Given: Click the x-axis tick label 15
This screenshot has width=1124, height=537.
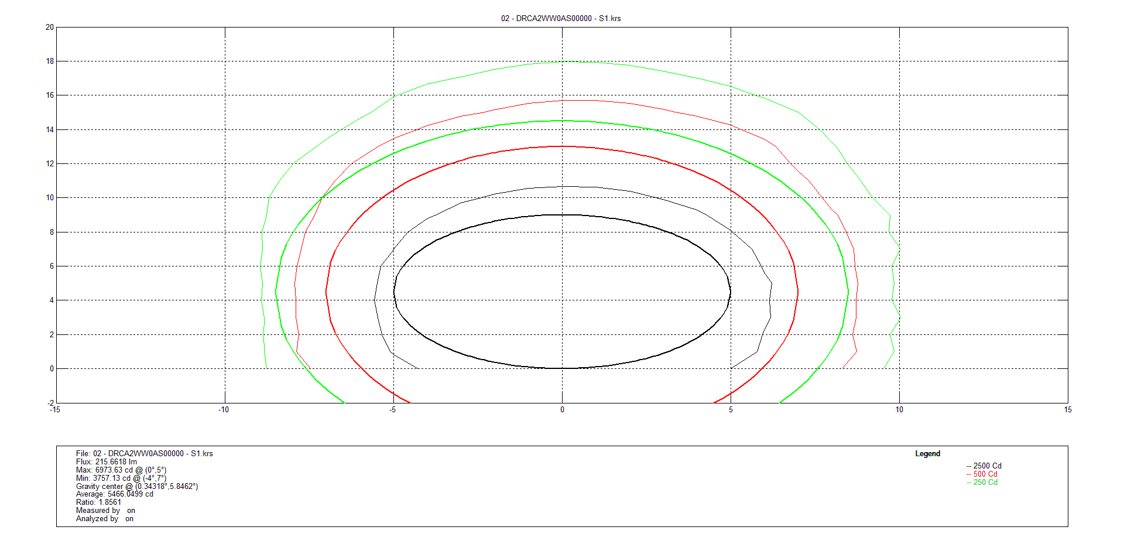Looking at the screenshot, I should coord(1067,410).
